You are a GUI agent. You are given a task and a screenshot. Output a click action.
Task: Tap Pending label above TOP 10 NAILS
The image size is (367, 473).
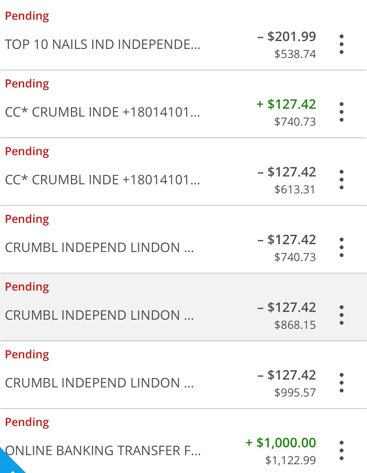(27, 16)
